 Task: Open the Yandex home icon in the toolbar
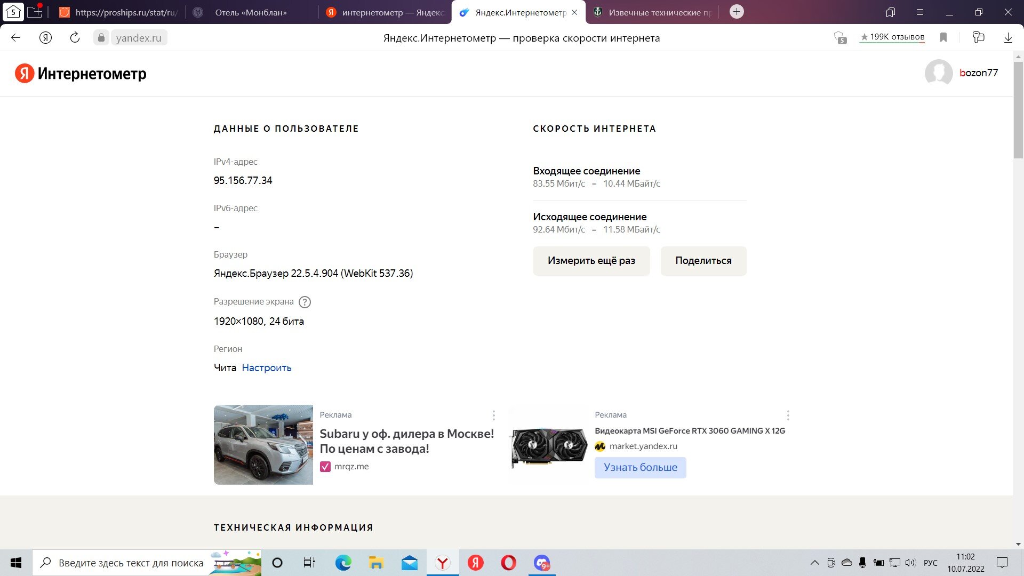tap(46, 38)
